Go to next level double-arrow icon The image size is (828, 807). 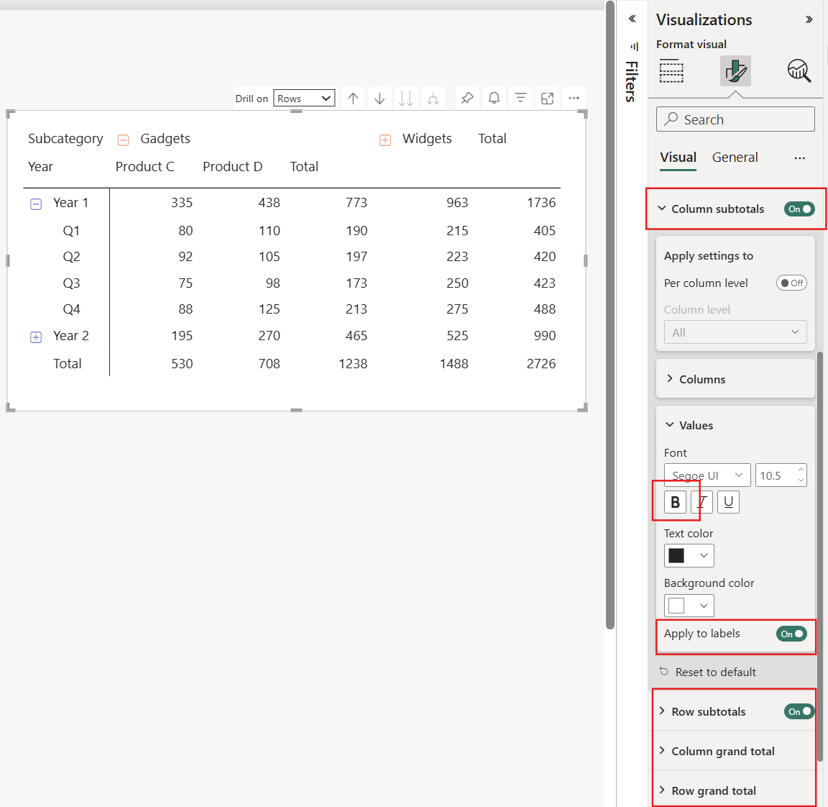[x=405, y=99]
